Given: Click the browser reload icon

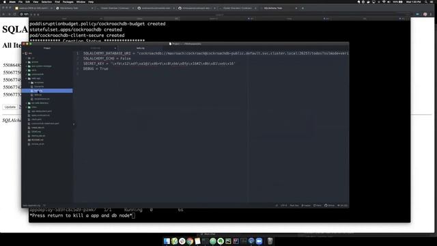Looking at the screenshot, I should [15, 14].
